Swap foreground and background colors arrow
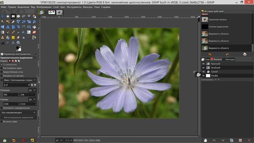 (20, 47)
